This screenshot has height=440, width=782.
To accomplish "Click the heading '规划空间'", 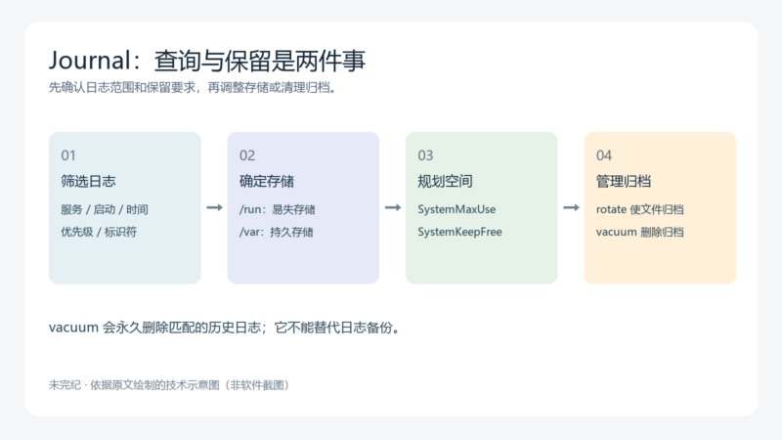I will coord(446,181).
